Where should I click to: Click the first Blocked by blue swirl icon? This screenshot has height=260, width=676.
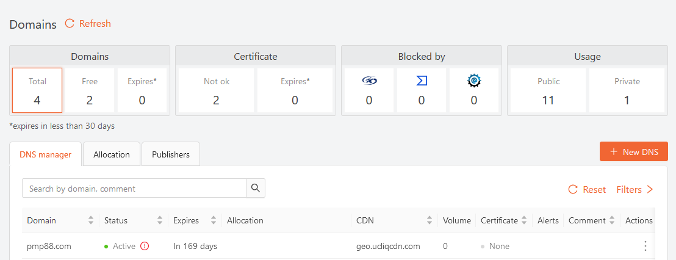click(x=369, y=81)
